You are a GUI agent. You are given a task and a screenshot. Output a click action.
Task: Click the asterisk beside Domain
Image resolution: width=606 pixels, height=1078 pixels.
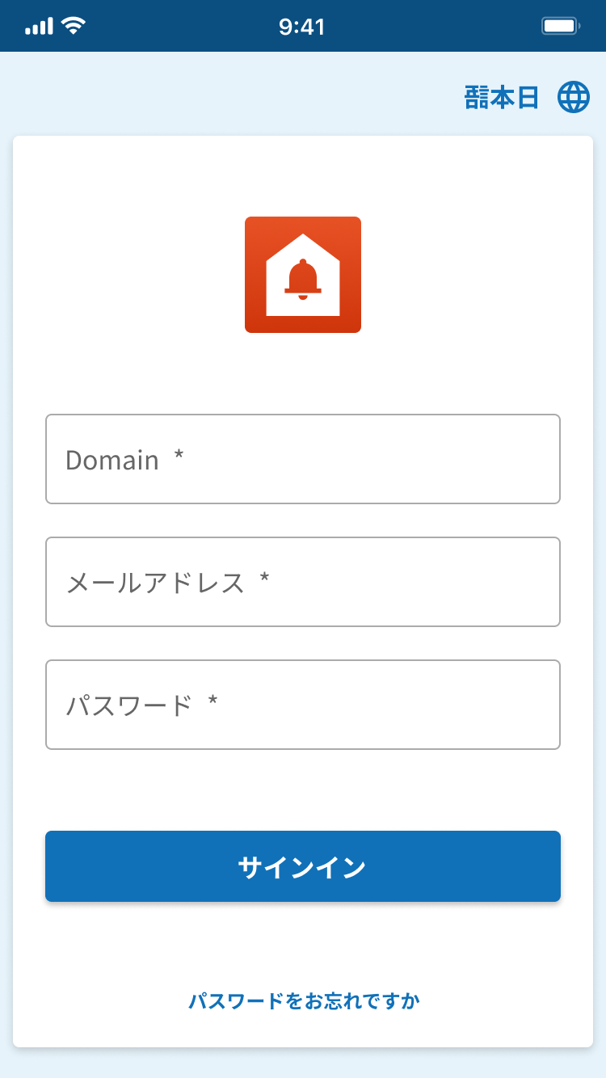point(179,457)
